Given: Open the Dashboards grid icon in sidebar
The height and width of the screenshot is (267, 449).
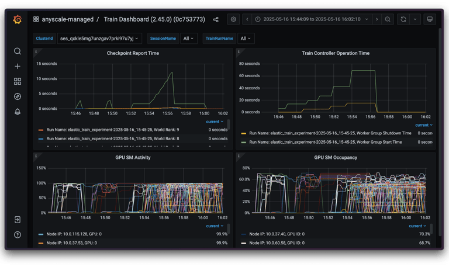Looking at the screenshot, I should tap(18, 81).
